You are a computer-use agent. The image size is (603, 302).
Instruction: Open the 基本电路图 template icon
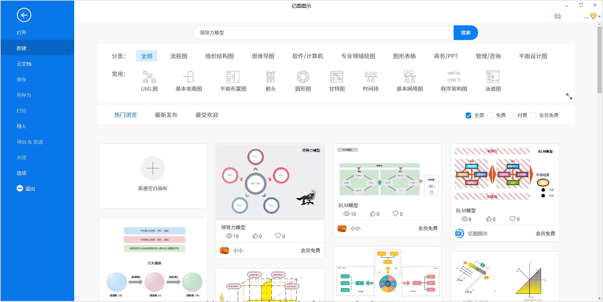click(189, 77)
